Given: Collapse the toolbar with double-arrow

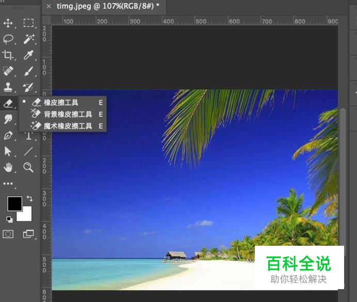Looking at the screenshot, I should click(x=2, y=1).
